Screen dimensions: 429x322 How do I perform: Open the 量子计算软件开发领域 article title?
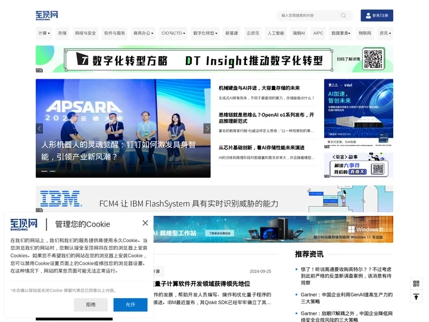click(x=202, y=284)
